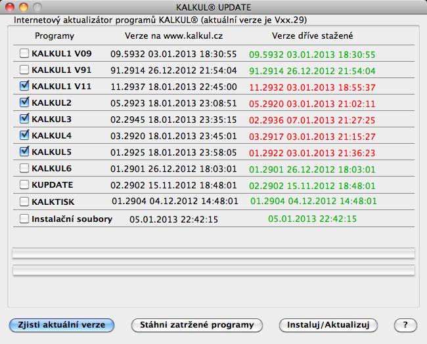Click the Verze dříve stažené header
Viewport: 427px width, 344px height.
coord(312,35)
